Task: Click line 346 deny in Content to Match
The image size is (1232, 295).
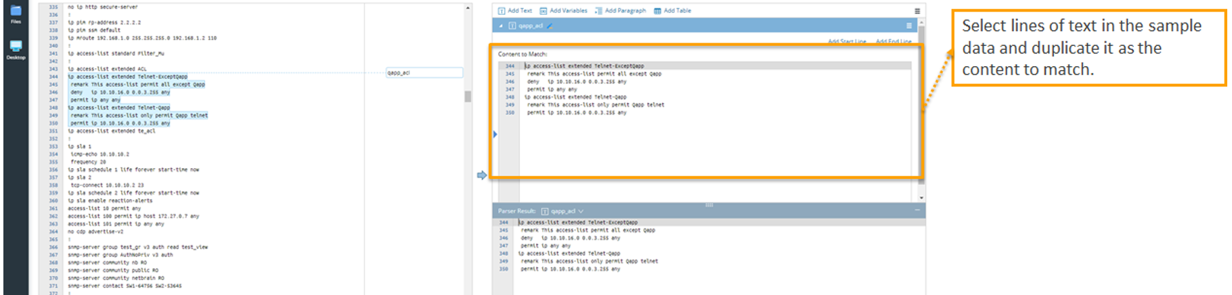Action: [577, 82]
